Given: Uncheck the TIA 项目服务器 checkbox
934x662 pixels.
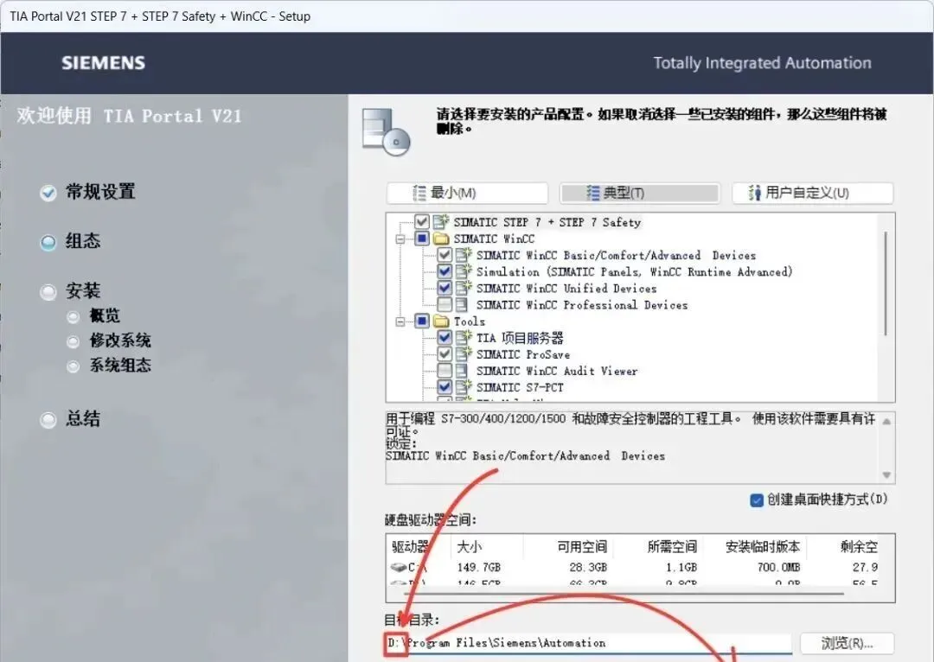Looking at the screenshot, I should [445, 338].
